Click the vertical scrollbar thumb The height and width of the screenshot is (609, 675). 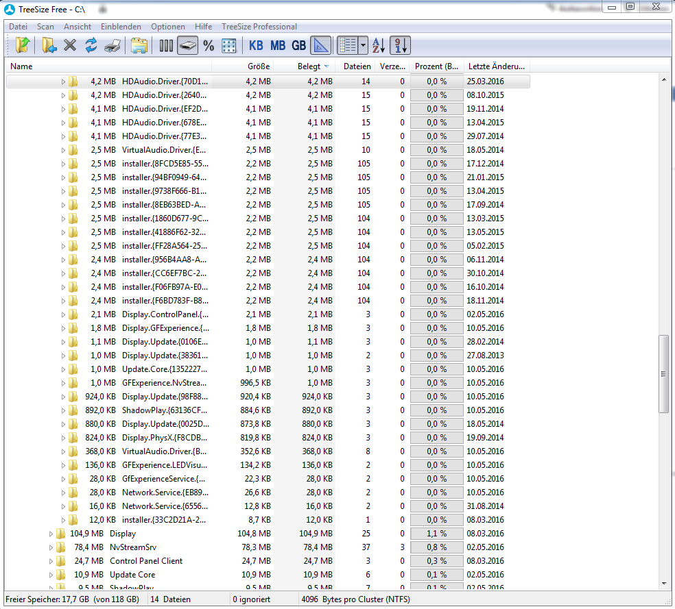(x=663, y=373)
